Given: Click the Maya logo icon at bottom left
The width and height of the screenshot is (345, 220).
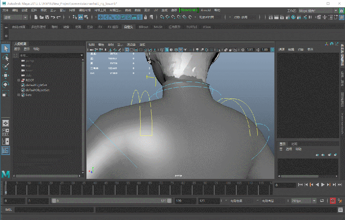Looking at the screenshot, I should pos(5,174).
